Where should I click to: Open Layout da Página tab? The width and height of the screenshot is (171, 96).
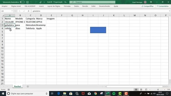coord(54,6)
